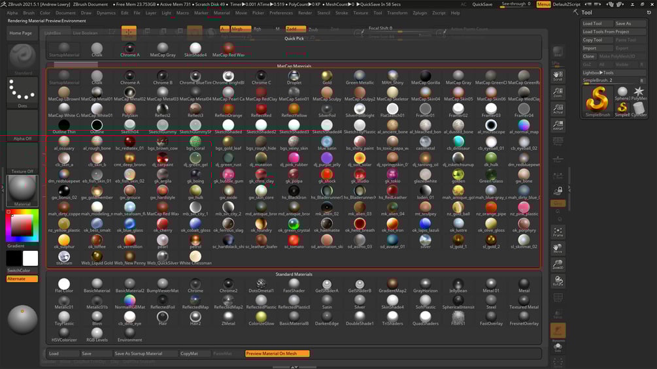Viewport: 657px width, 369px height.
Task: Adjust the SimpleBrush. 2 tool slider
Action: [611, 80]
